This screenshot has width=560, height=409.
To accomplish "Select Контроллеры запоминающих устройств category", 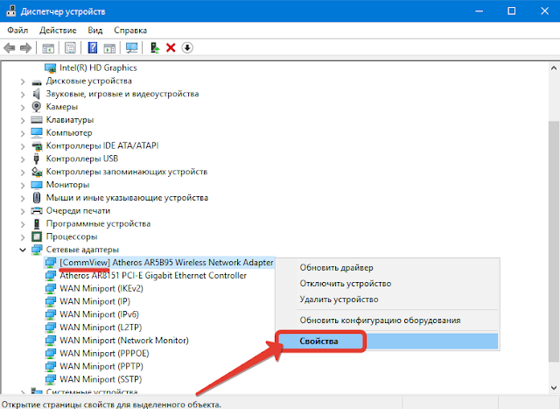I will [x=126, y=172].
